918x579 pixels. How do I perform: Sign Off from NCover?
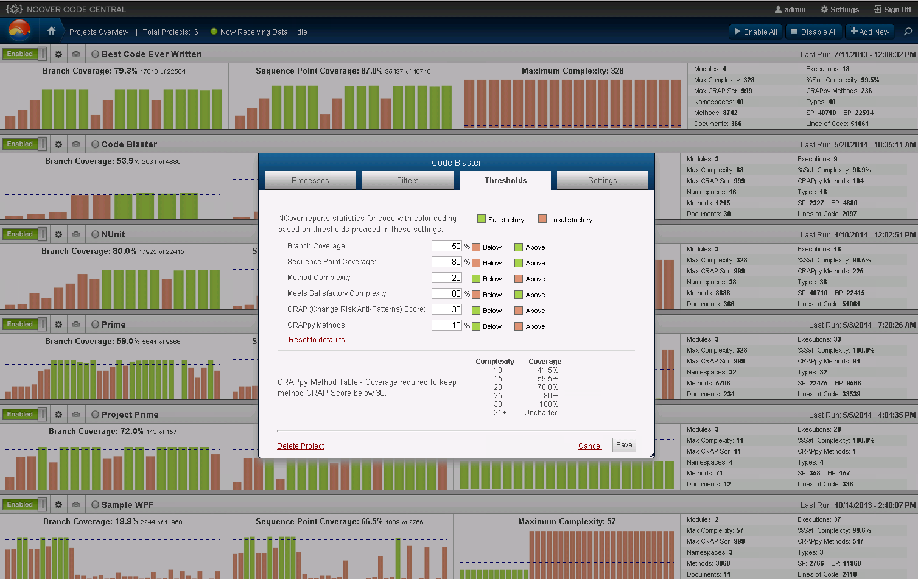coord(892,10)
